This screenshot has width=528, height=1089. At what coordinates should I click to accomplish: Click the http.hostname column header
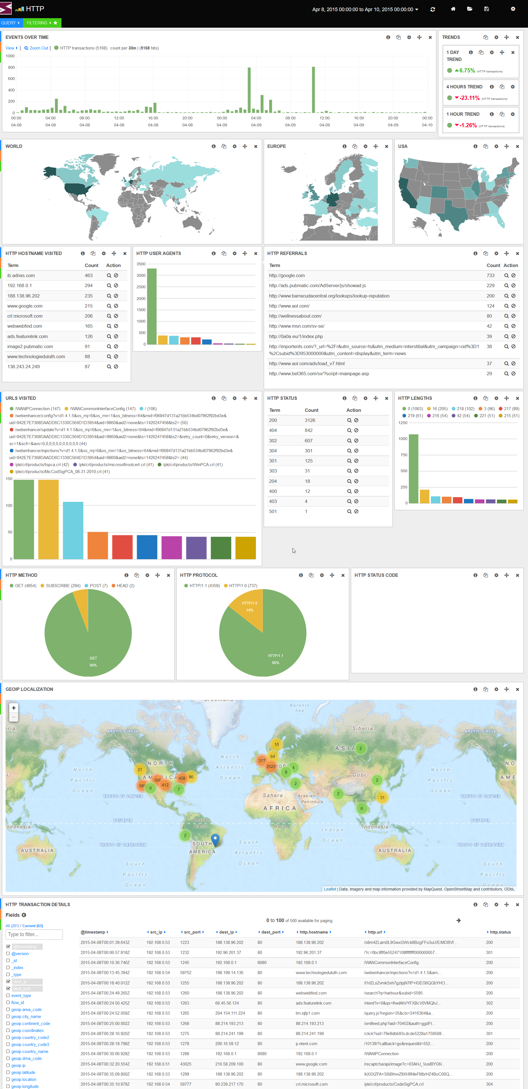313,932
